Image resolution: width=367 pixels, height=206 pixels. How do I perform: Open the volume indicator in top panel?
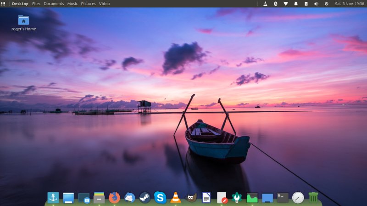click(316, 4)
